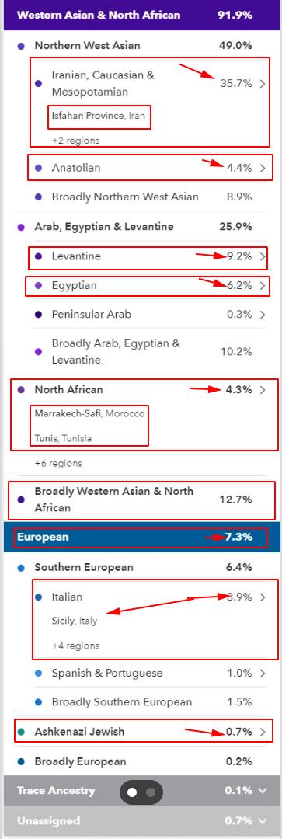Expand the Unassigned dropdown arrow
282x839 pixels.
coord(263,820)
